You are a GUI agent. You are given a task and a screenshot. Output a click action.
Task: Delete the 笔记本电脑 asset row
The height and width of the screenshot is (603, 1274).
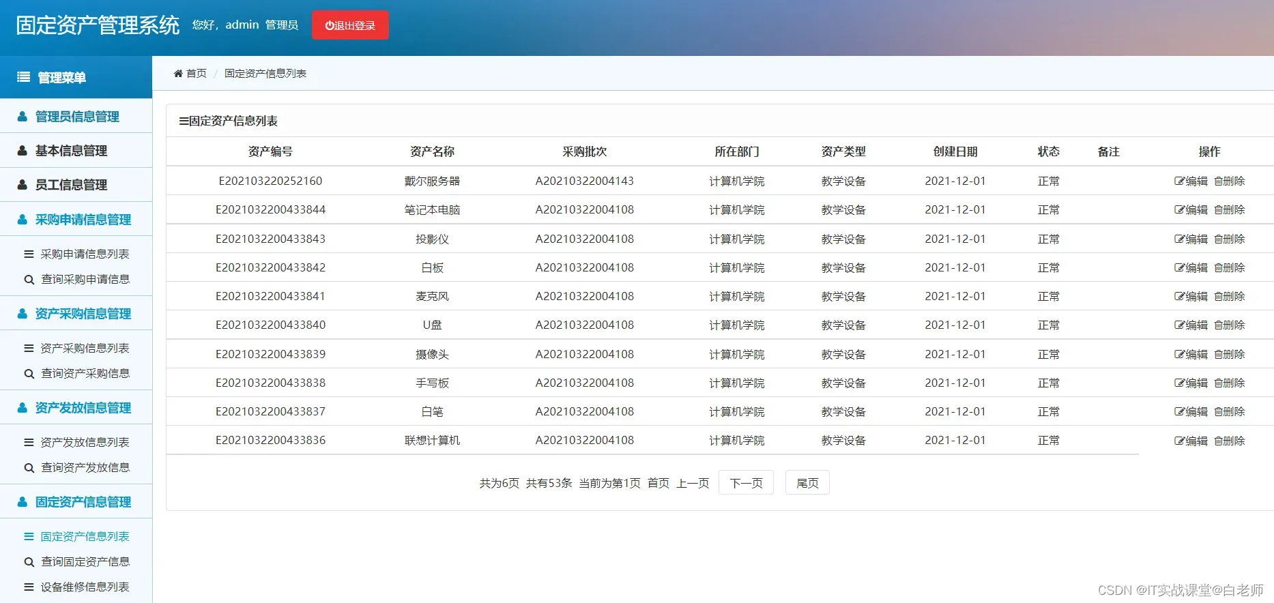click(x=1230, y=209)
